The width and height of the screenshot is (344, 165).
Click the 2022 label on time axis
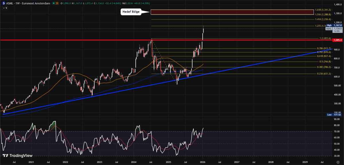pyautogui.click(x=65, y=162)
